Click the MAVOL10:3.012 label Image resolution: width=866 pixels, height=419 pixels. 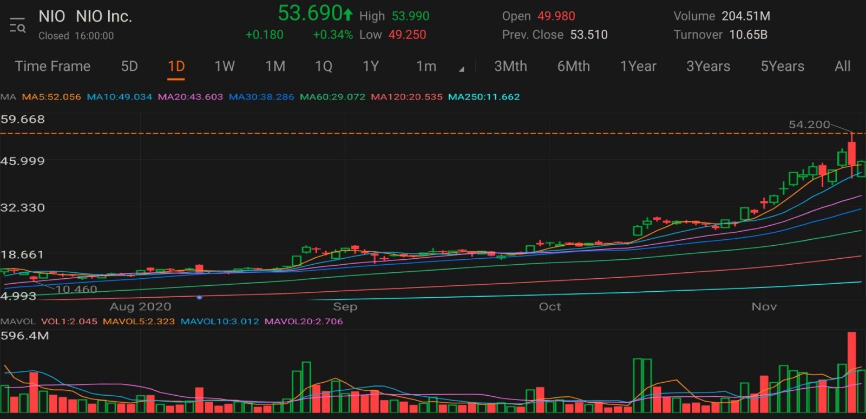pyautogui.click(x=220, y=322)
